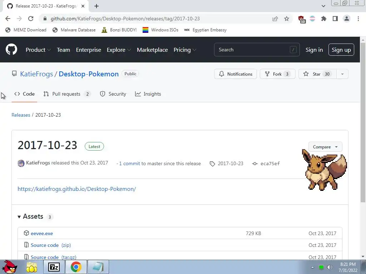
Task: Open the Windows ISOs bookmark
Action: click(x=160, y=30)
